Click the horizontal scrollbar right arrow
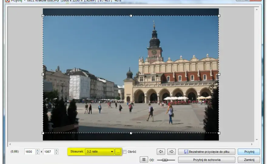The height and width of the screenshot is (164, 267). point(252,144)
